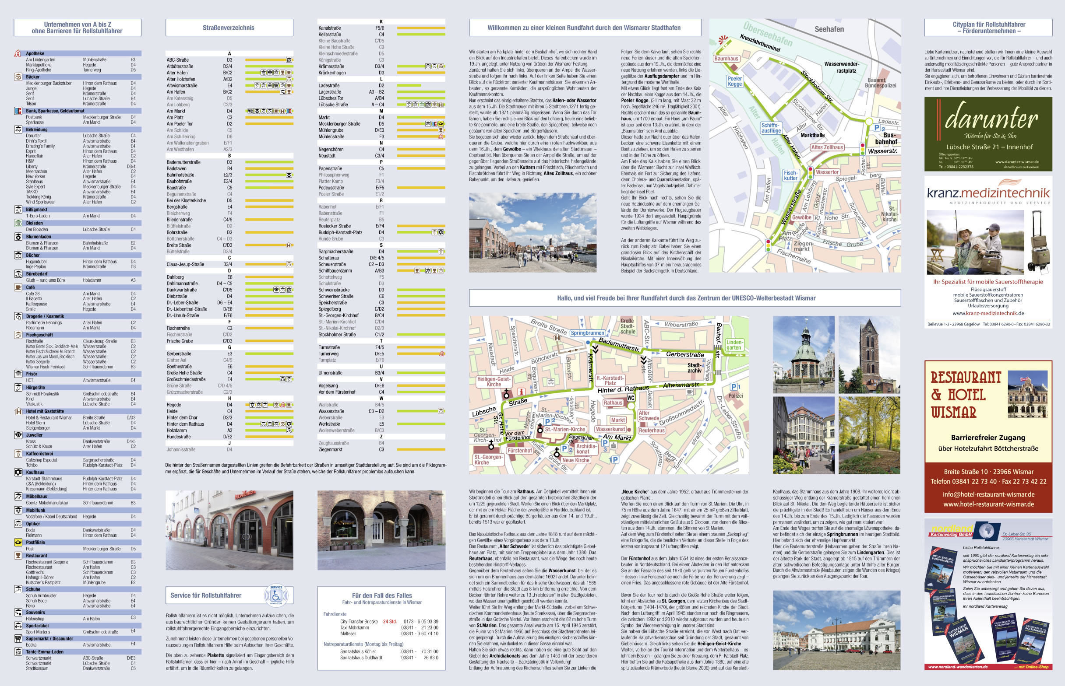
Task: Click the New Yorker storefront photo
Action: tap(229, 530)
